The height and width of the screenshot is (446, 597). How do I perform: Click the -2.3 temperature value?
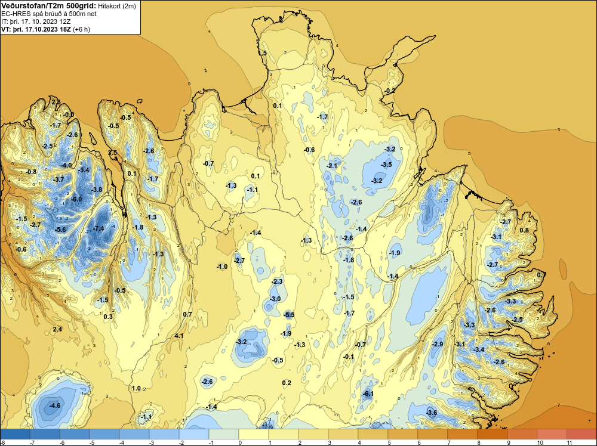(277, 281)
